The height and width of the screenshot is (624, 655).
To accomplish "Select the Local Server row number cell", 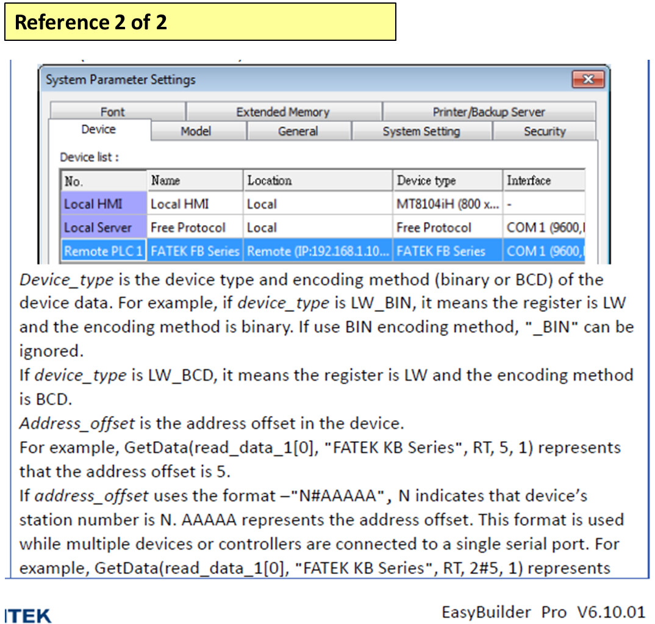I will coord(104,227).
